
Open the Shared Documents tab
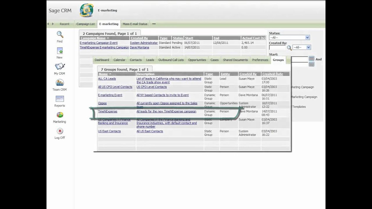[x=235, y=60]
